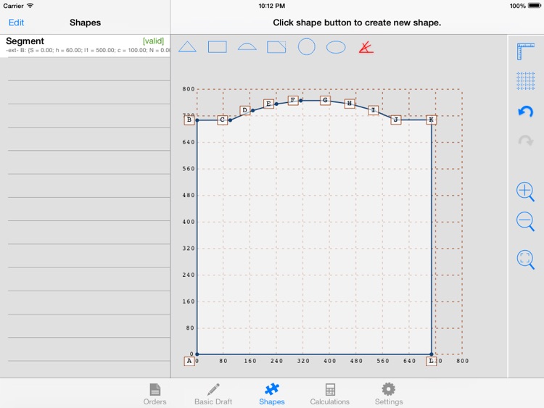Select point label F
544x408 pixels.
(293, 100)
